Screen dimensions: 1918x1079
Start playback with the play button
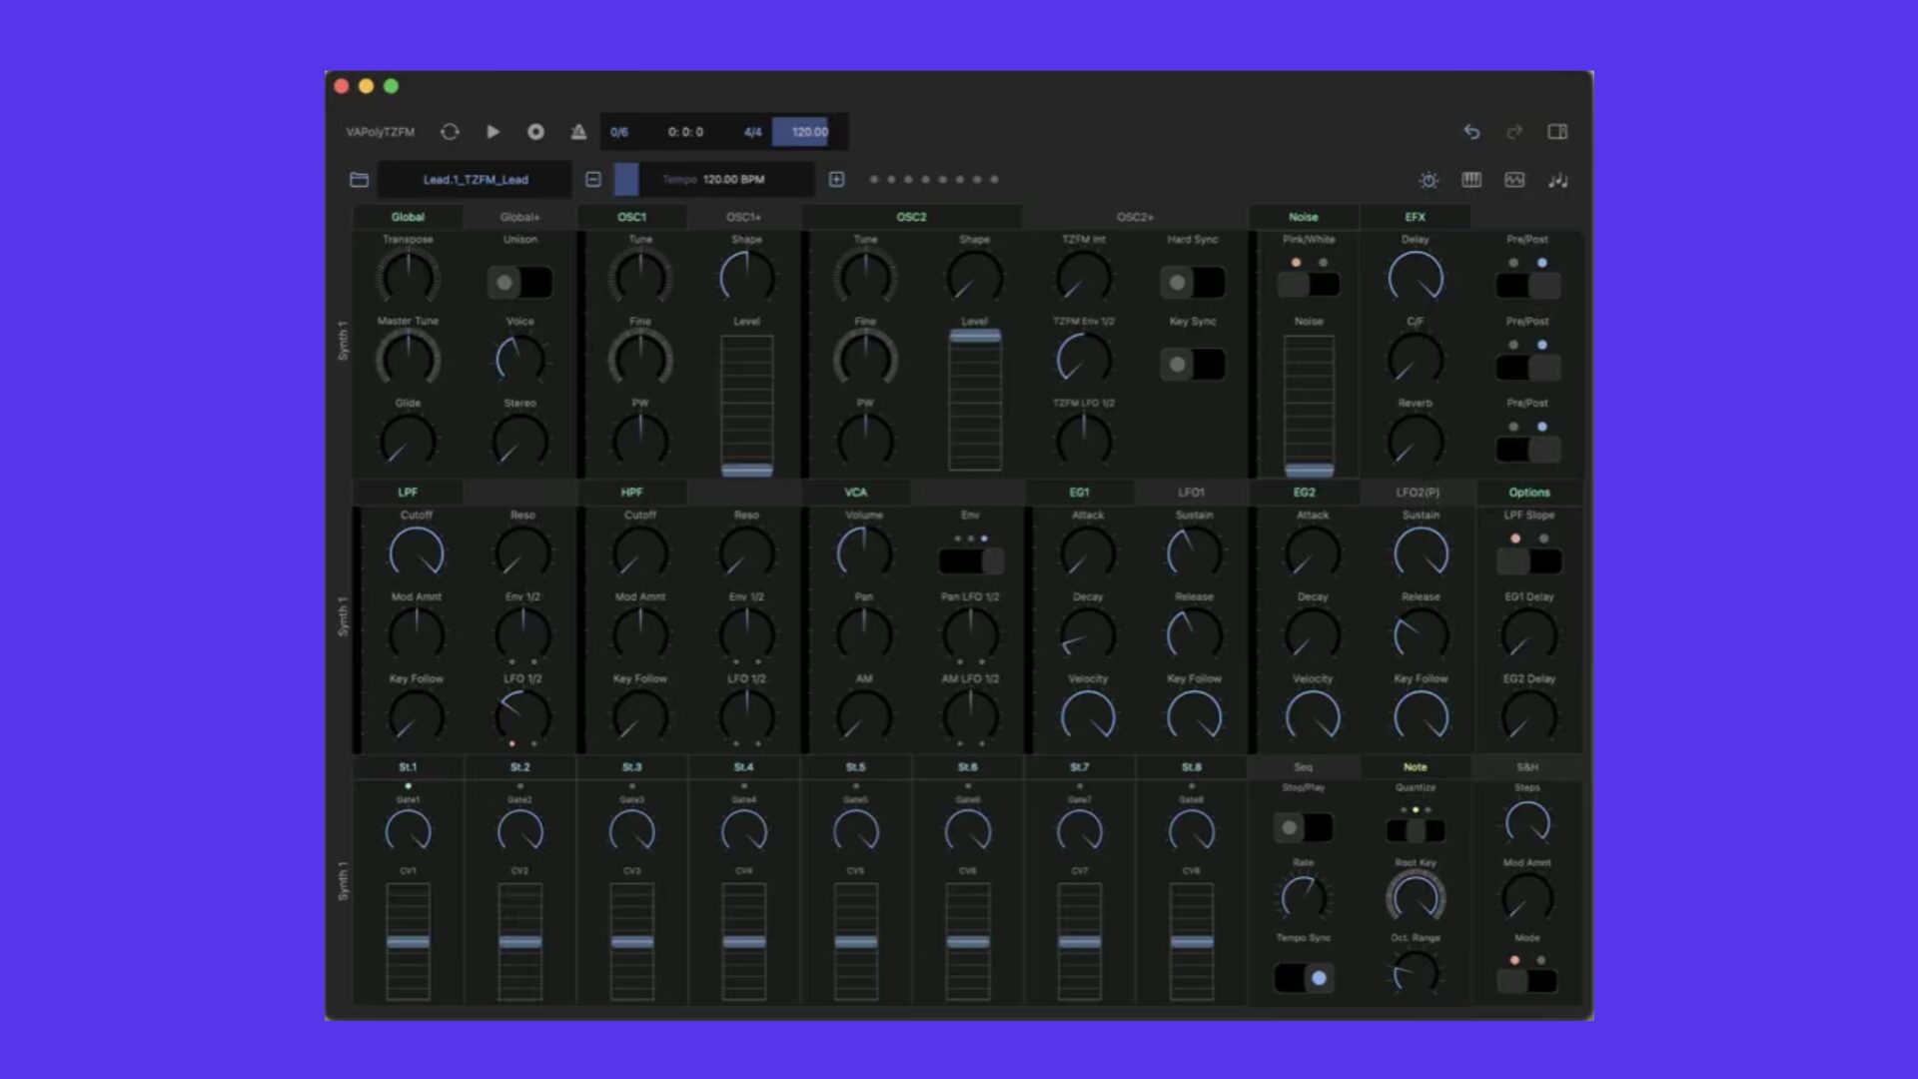click(x=492, y=132)
